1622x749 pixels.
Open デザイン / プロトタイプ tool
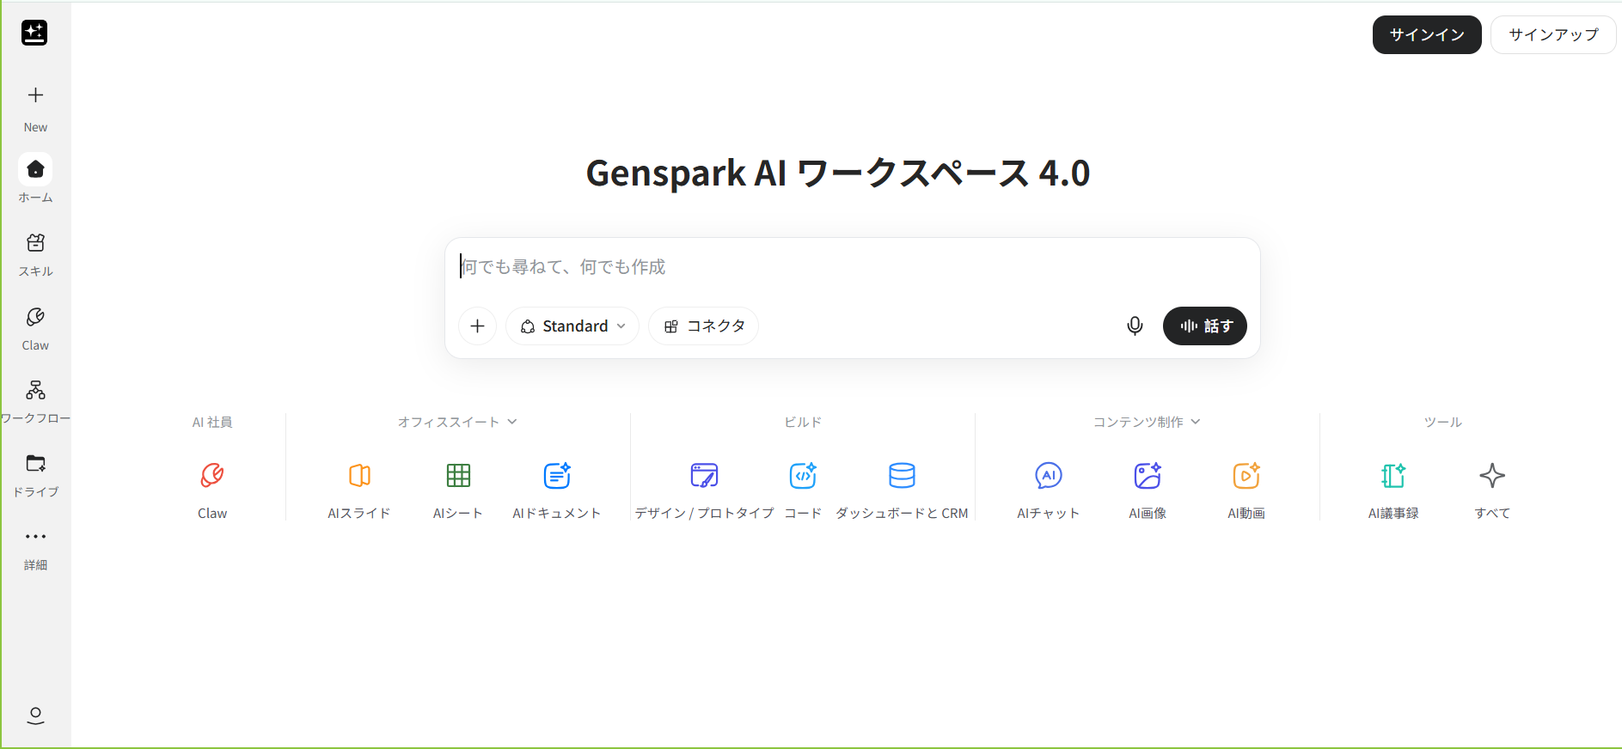pyautogui.click(x=704, y=490)
